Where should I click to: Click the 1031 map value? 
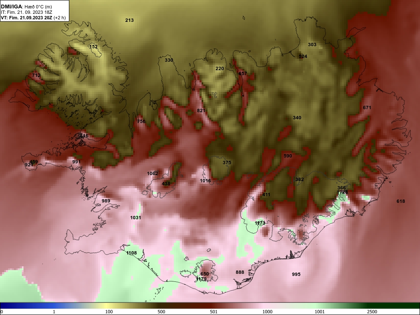[136, 218]
